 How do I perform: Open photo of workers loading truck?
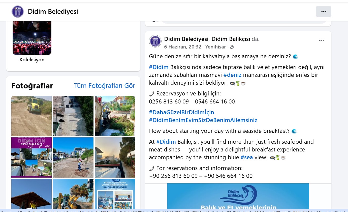click(x=115, y=116)
